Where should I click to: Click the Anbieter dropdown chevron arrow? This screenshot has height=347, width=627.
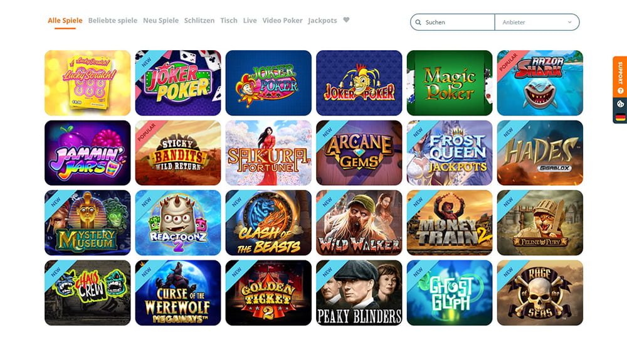tap(570, 23)
